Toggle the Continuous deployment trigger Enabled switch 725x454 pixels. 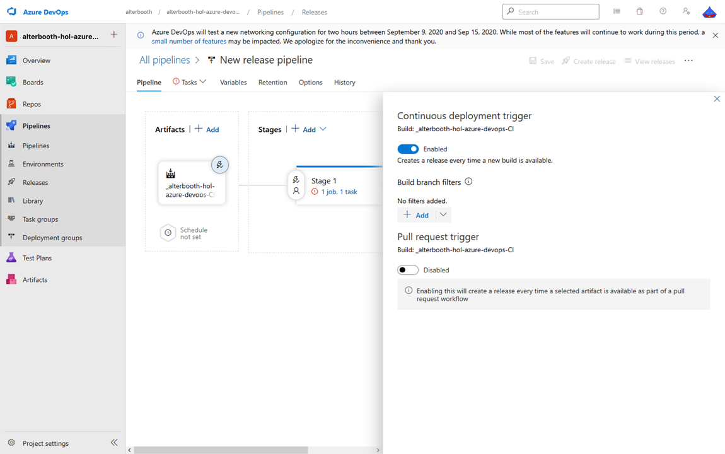408,149
